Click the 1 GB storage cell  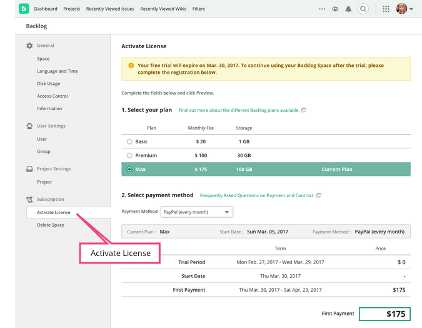click(244, 141)
